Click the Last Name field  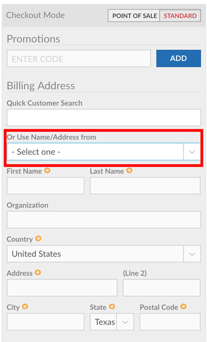pyautogui.click(x=145, y=186)
